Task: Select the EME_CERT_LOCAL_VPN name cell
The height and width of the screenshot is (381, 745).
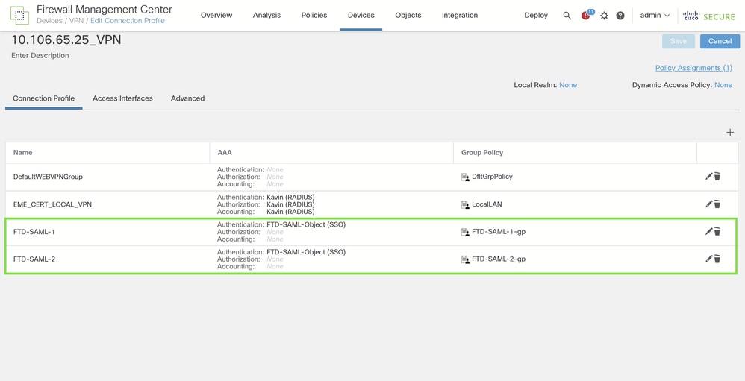Action: (53, 204)
